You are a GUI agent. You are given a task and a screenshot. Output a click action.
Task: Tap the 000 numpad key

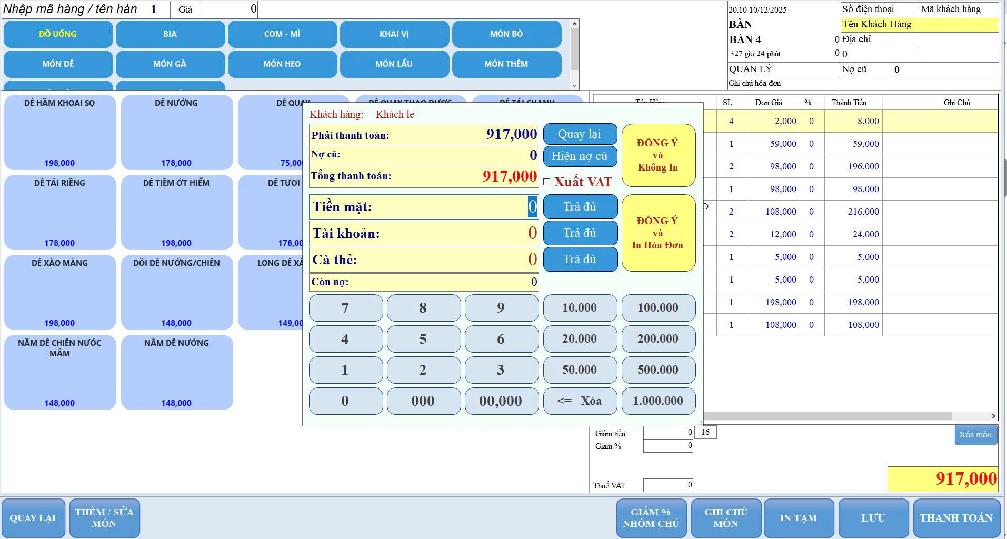pyautogui.click(x=423, y=401)
